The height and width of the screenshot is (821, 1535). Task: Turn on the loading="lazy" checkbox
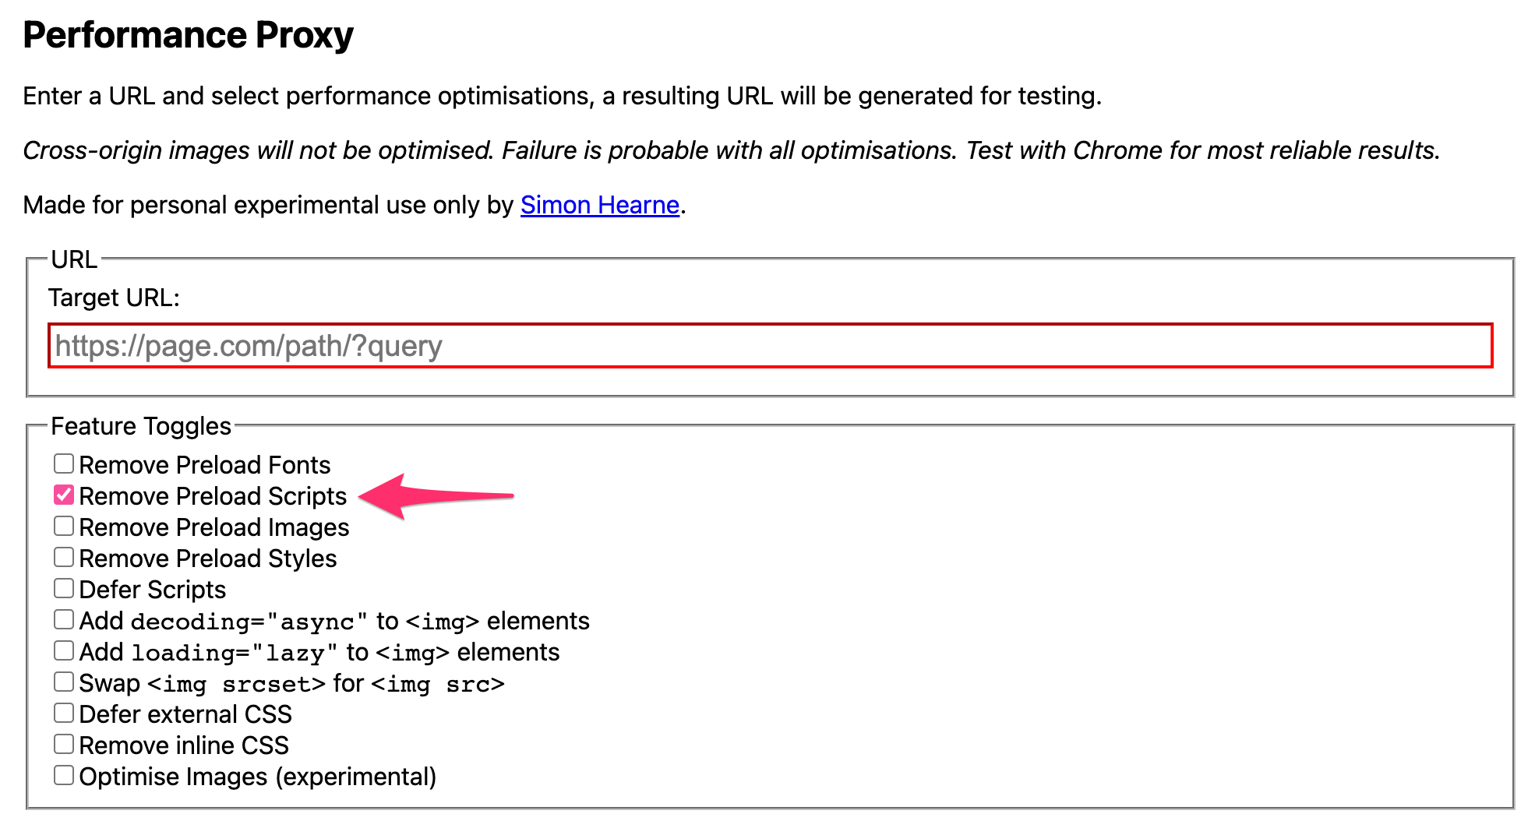click(x=64, y=651)
